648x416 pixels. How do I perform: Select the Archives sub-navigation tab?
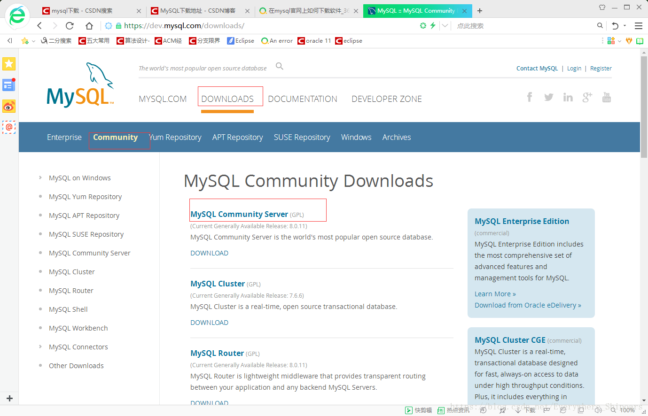[x=397, y=137]
